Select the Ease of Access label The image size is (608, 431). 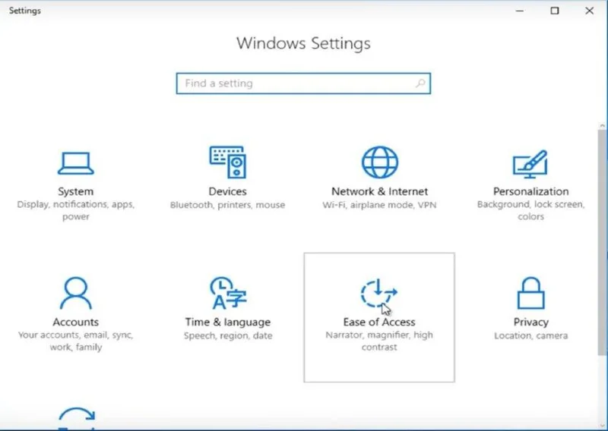(379, 322)
